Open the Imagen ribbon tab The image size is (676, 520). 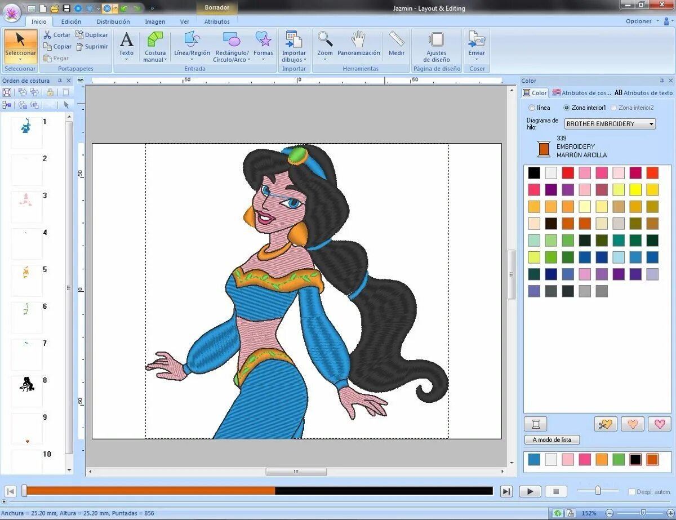pos(155,21)
